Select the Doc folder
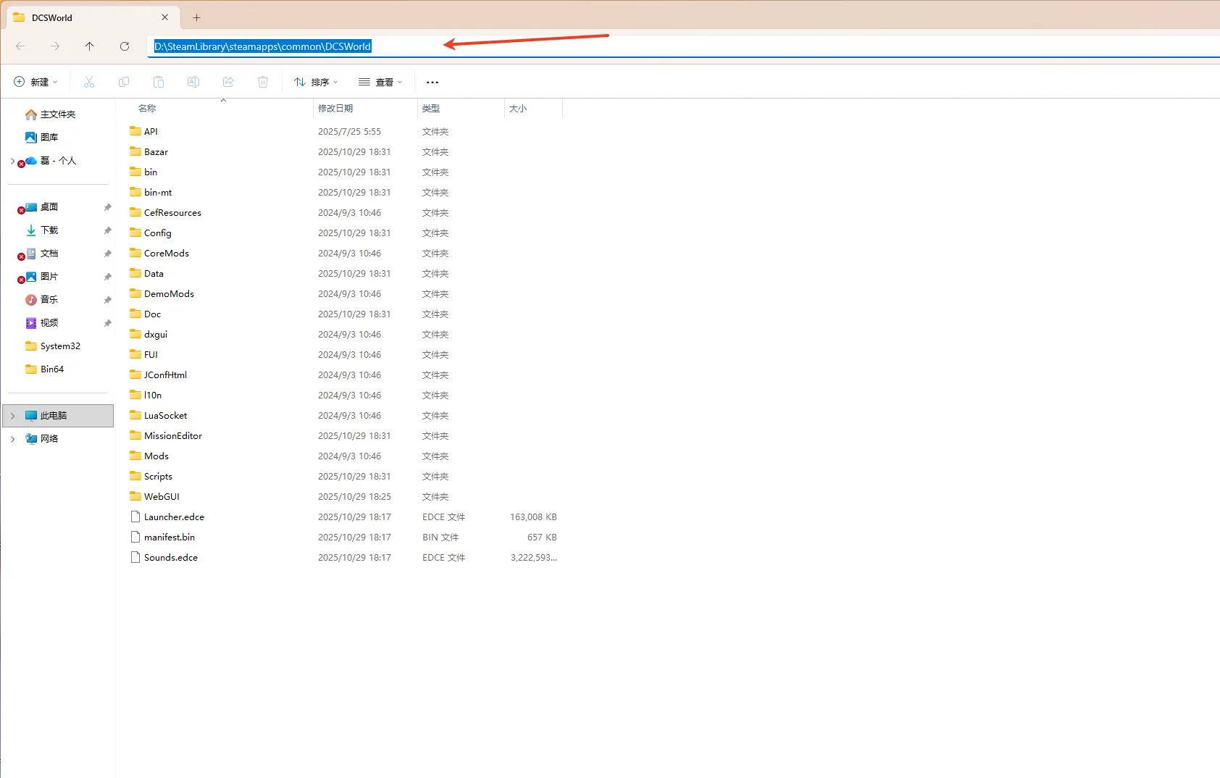This screenshot has width=1220, height=778. (x=152, y=314)
